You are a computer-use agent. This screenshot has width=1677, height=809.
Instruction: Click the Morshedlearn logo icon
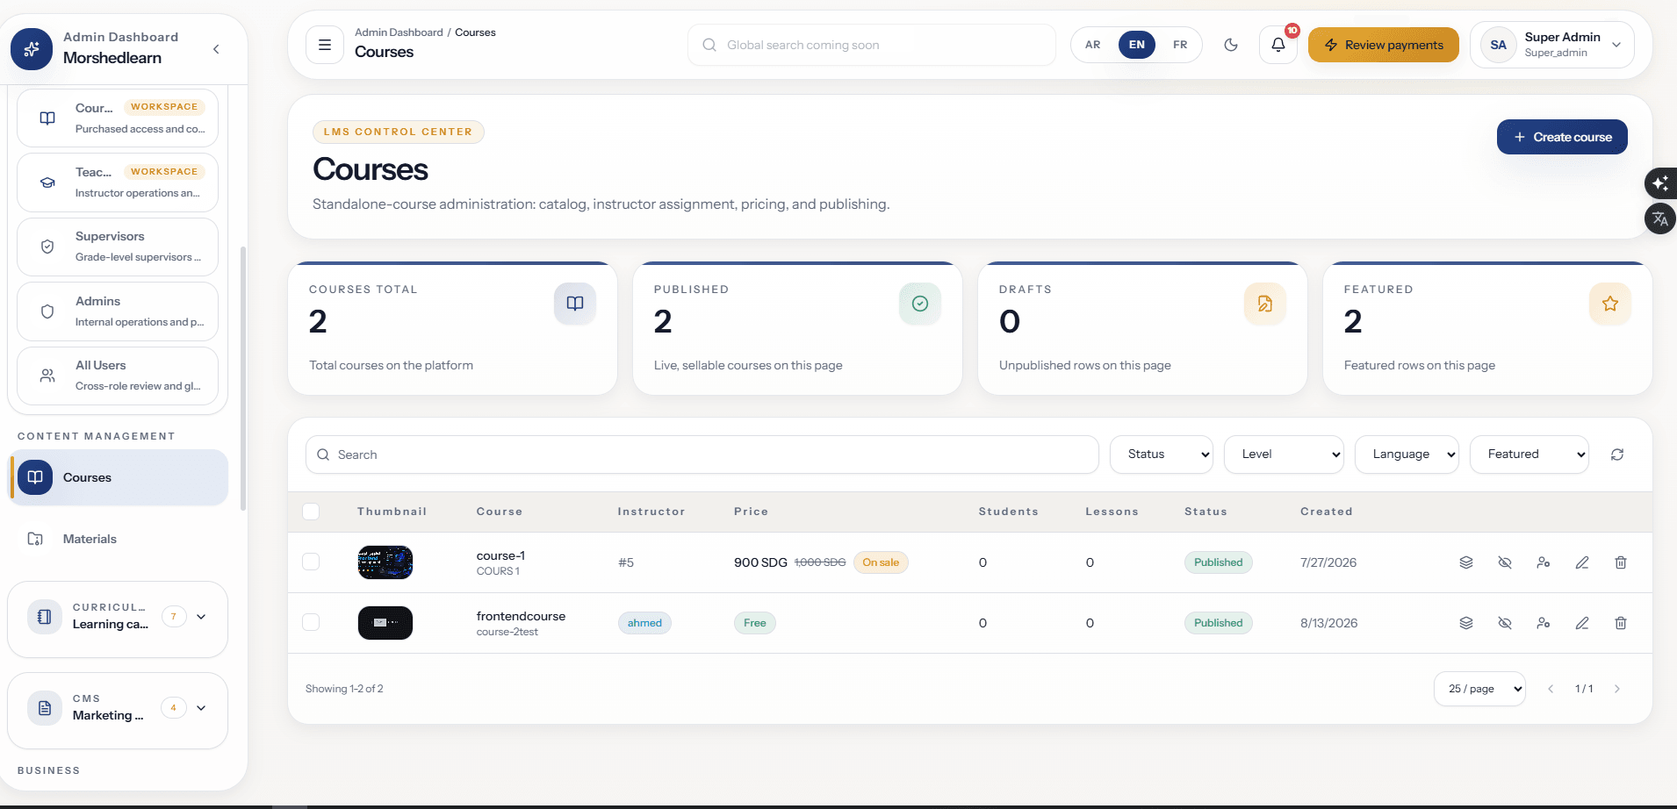[32, 49]
